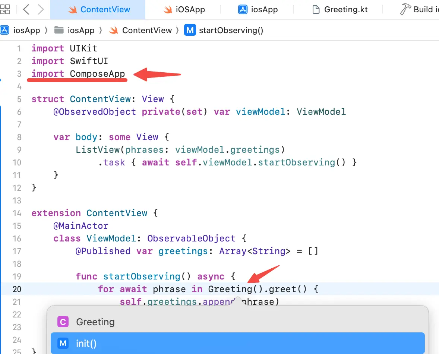Click the related items grid icon
The image size is (439, 354).
pyautogui.click(x=5, y=9)
